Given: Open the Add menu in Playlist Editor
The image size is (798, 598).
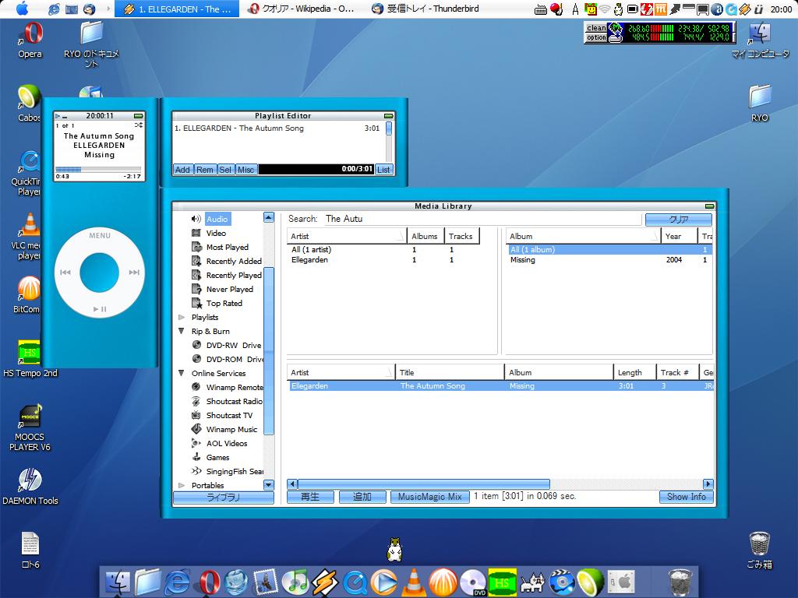Looking at the screenshot, I should pos(182,170).
